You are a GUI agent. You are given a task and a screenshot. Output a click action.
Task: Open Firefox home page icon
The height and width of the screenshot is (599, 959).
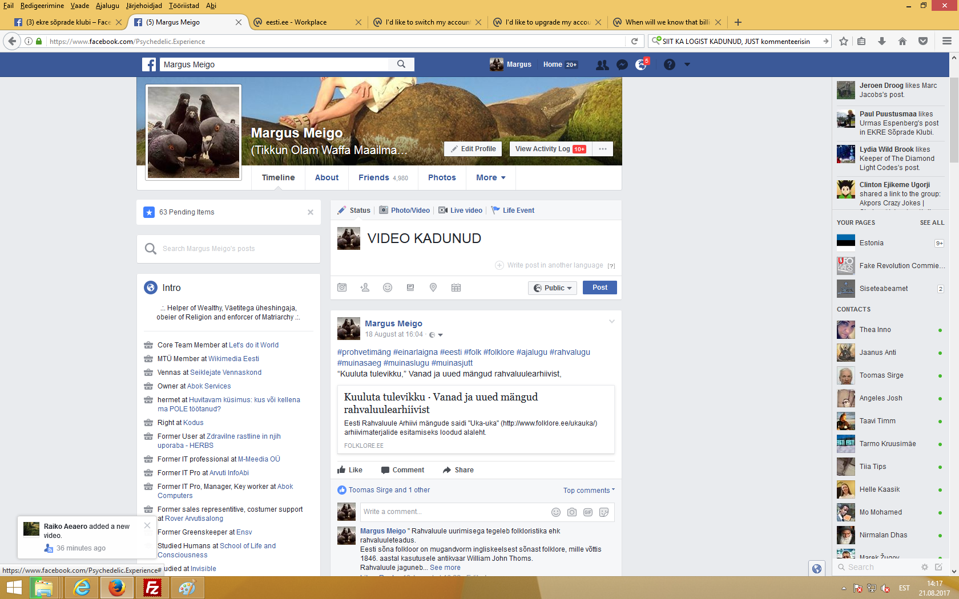[902, 41]
